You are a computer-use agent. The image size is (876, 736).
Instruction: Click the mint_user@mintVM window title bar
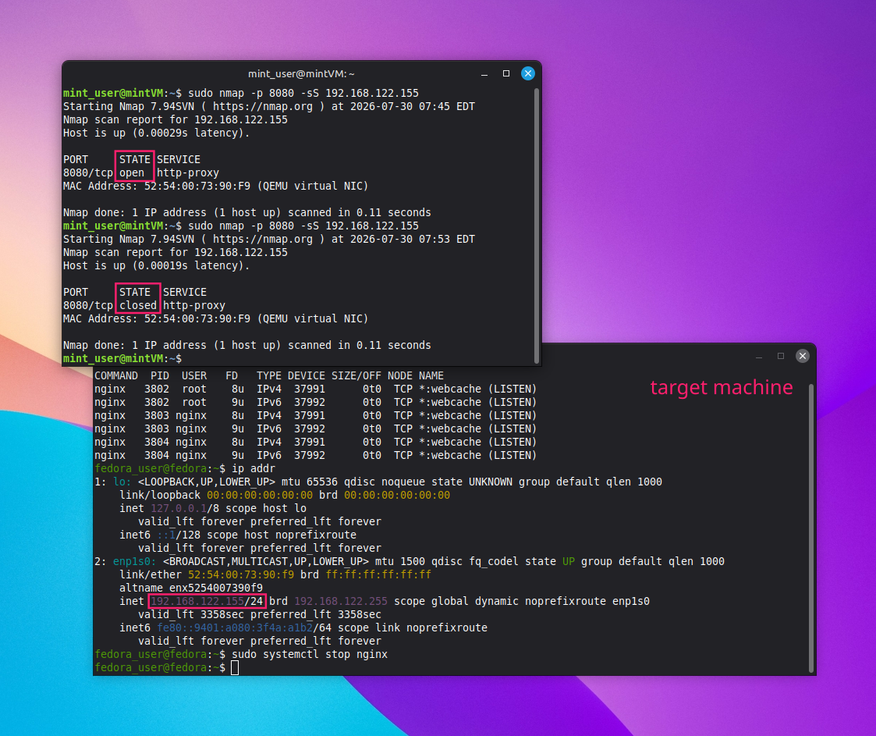click(x=301, y=74)
